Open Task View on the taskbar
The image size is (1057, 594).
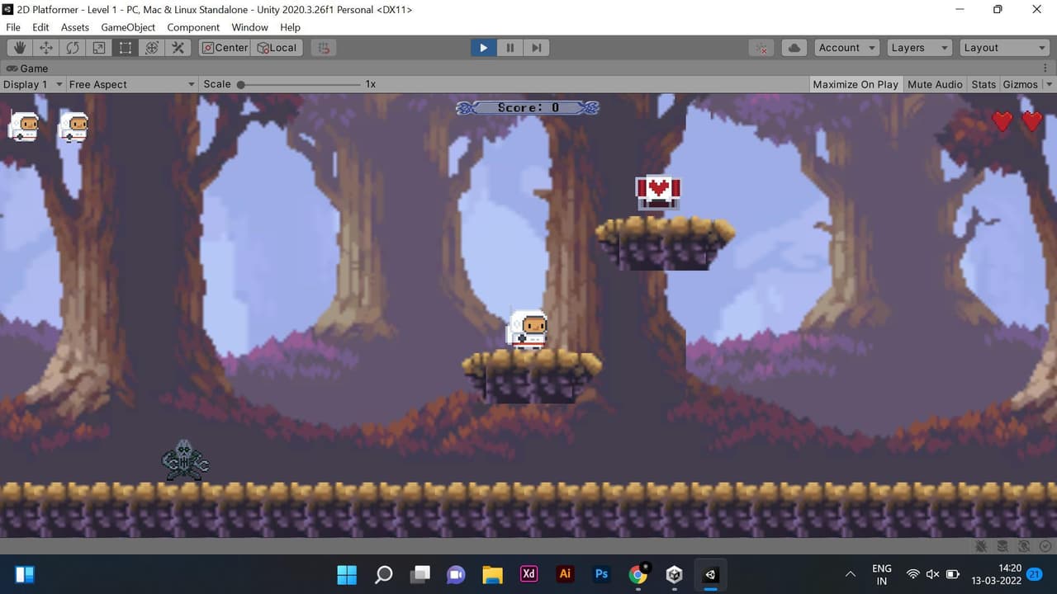(x=420, y=574)
